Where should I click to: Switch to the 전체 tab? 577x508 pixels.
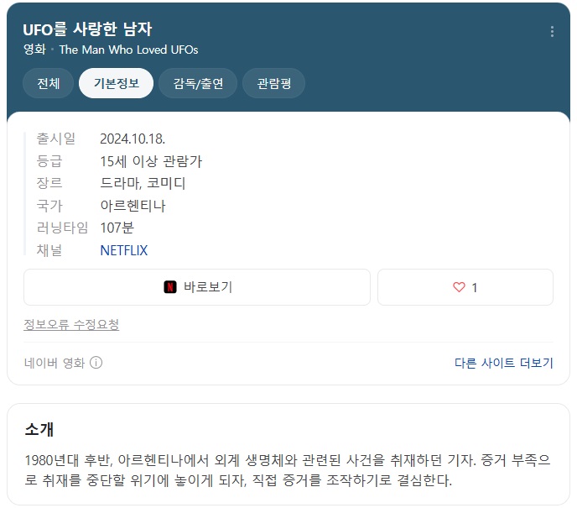point(48,83)
